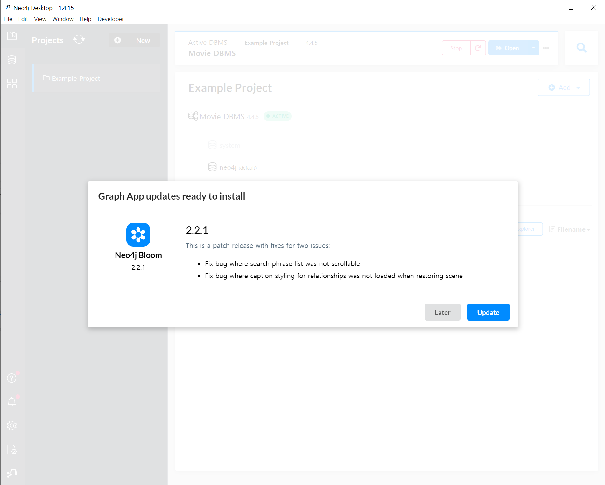
Task: Click the Active DBMS Movie DBMS label
Action: (212, 48)
